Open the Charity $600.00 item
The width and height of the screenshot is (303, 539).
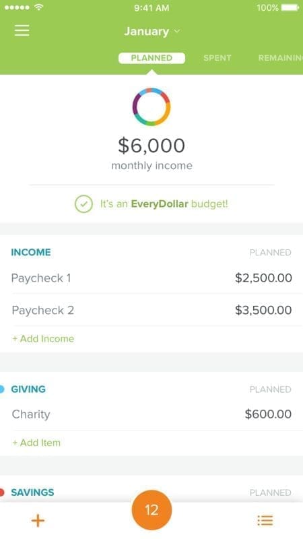click(151, 414)
